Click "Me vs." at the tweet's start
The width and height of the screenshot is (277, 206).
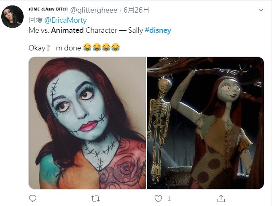pos(38,30)
